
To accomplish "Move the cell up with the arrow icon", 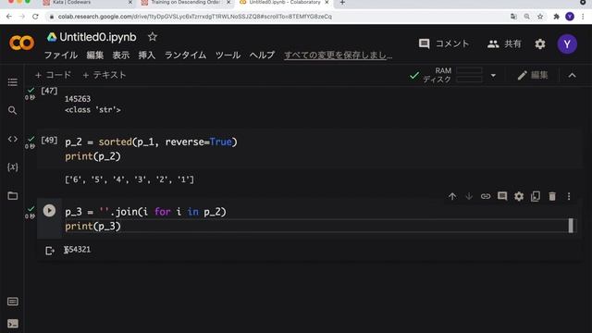I will pos(452,196).
